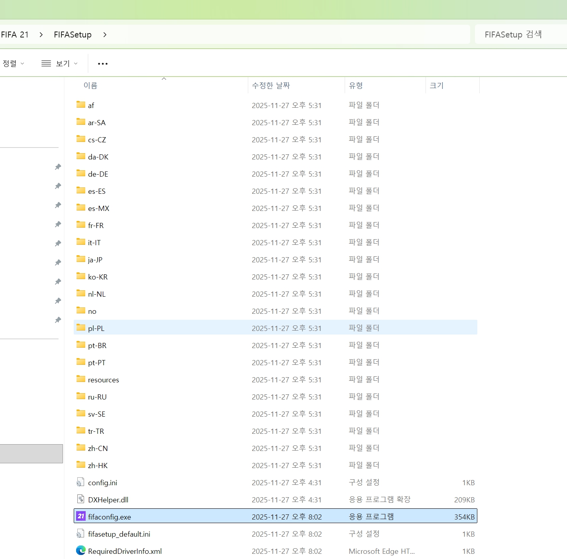
Task: Click the de-DE folder icon
Action: coord(81,173)
